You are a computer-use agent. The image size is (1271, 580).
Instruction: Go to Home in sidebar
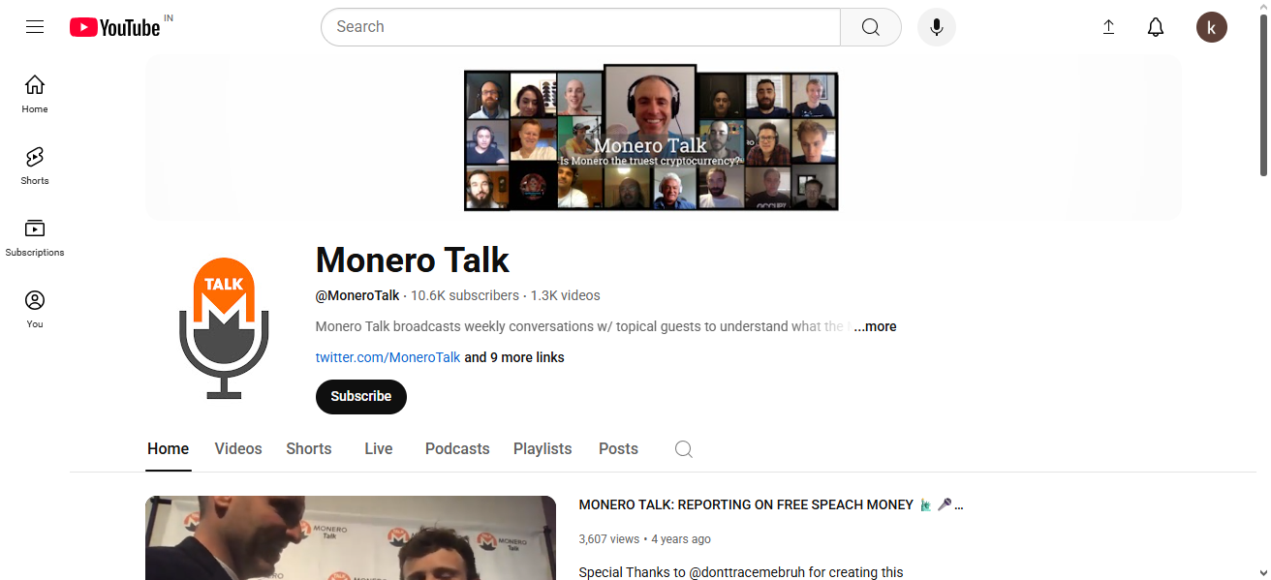(35, 94)
